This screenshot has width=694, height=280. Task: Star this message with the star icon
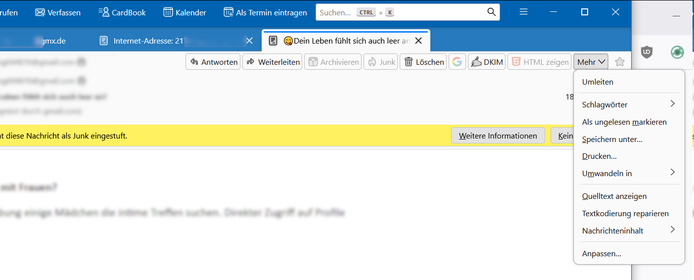click(x=619, y=62)
